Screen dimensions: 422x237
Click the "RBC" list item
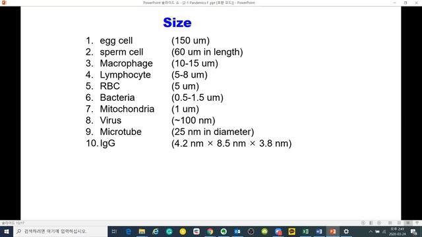point(110,86)
